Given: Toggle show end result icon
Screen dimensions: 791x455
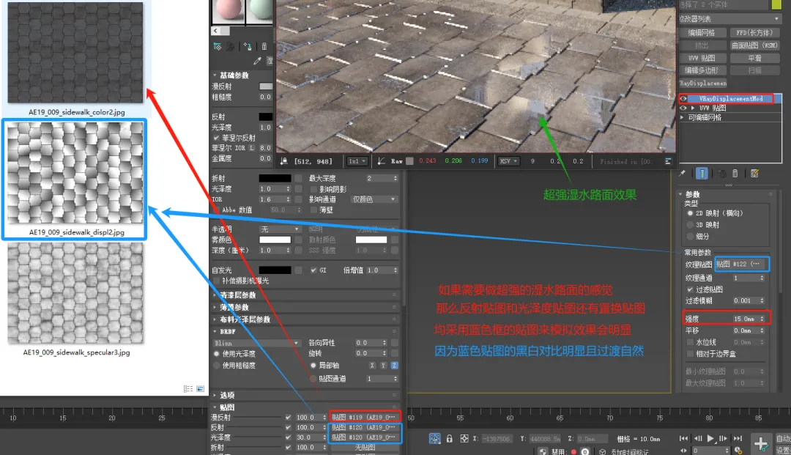Looking at the screenshot, I should [x=702, y=174].
